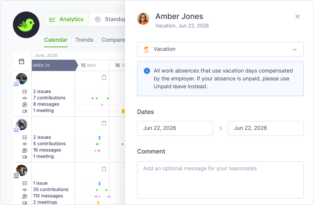
Task: Click the Comment message text area
Action: click(x=220, y=180)
